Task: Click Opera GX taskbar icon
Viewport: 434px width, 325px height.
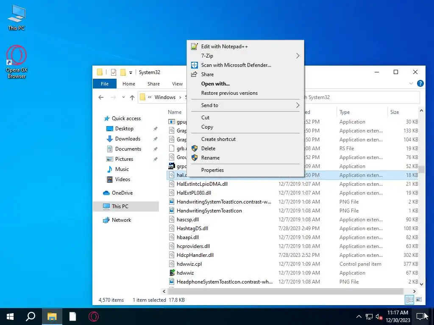Action: coord(94,317)
